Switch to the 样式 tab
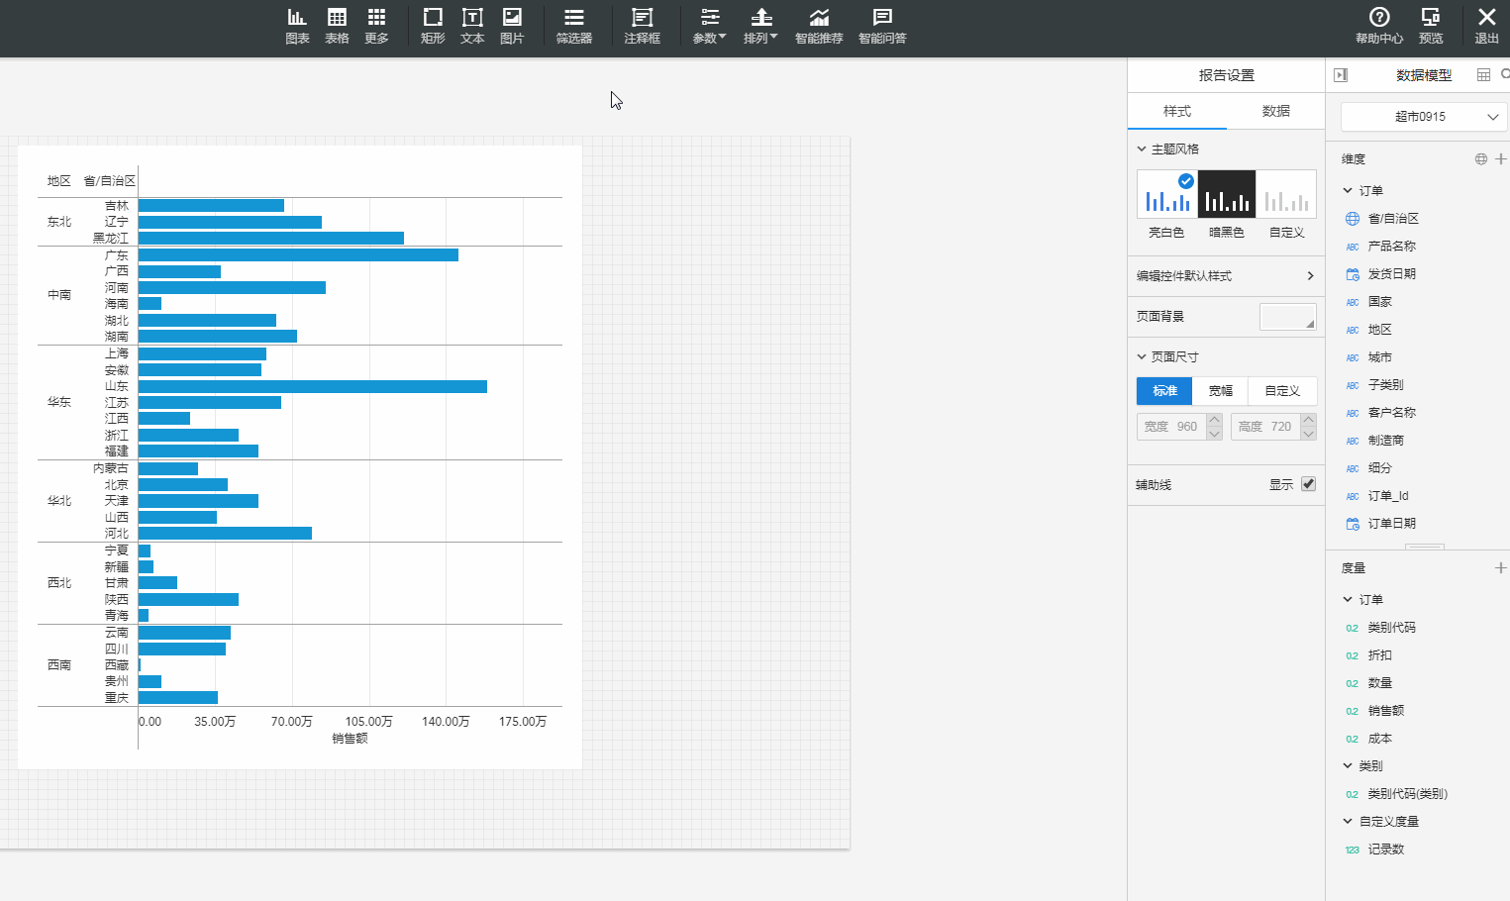The height and width of the screenshot is (901, 1510). tap(1176, 111)
